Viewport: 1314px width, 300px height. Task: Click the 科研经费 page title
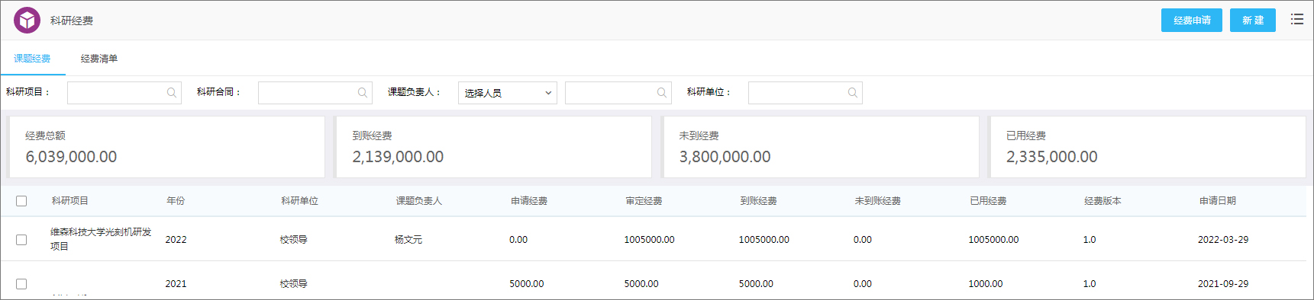(x=72, y=21)
